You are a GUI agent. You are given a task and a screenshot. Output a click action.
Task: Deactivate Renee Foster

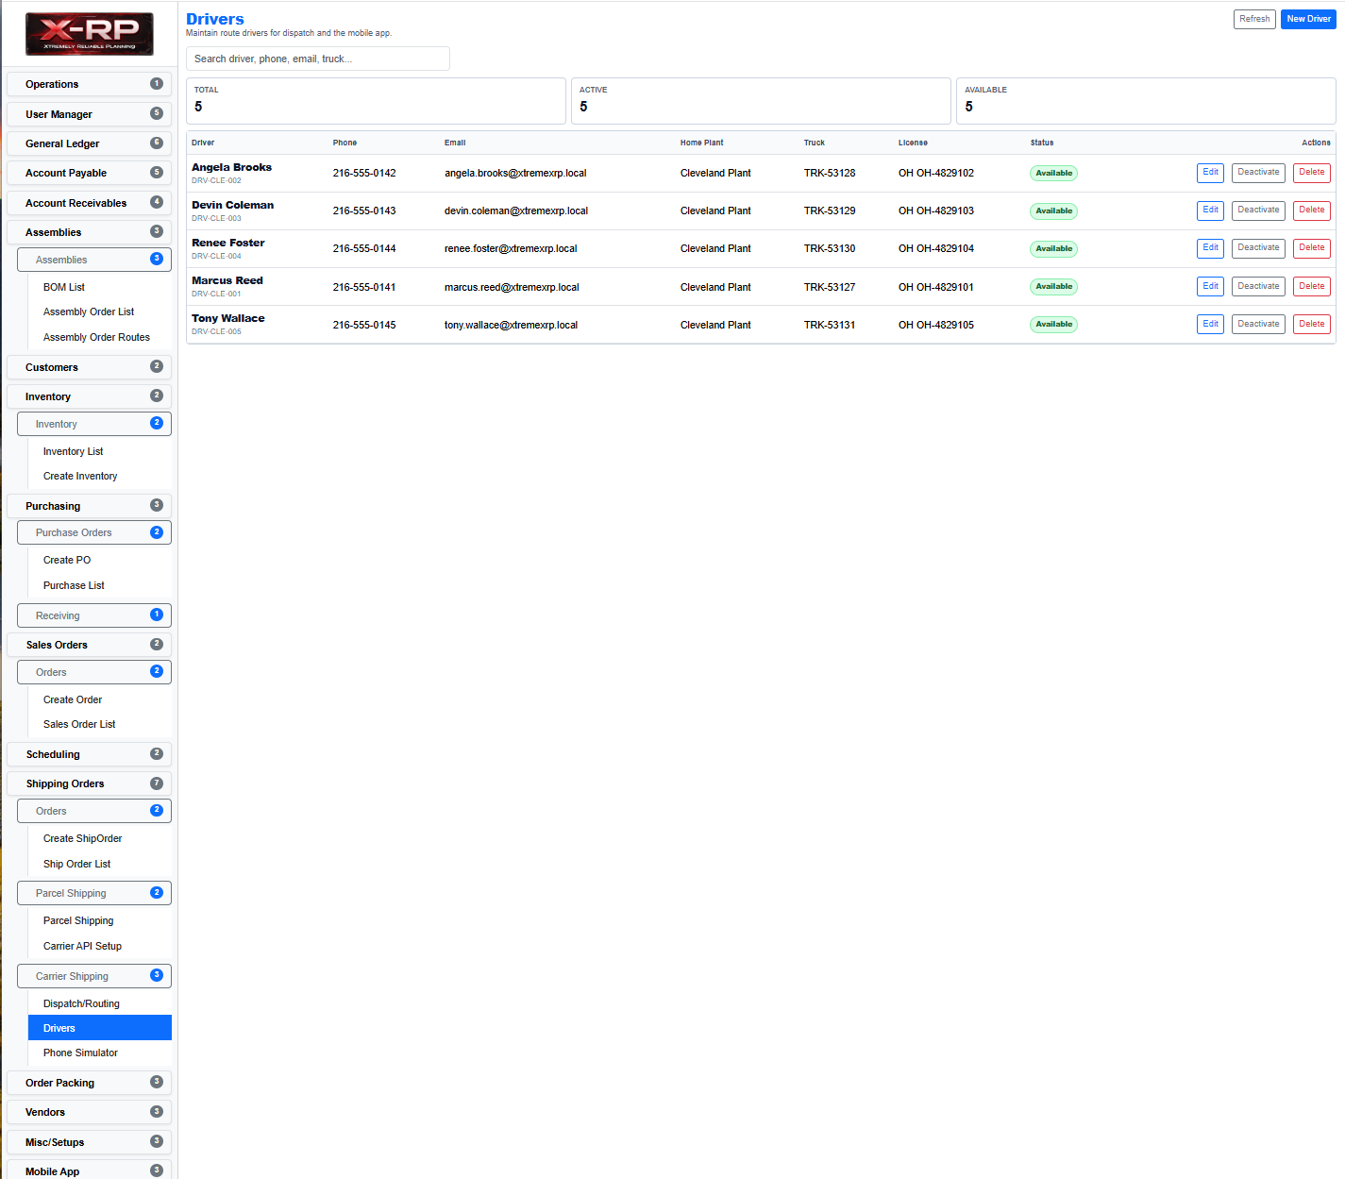1258,248
